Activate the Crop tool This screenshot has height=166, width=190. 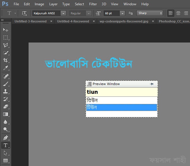[x=5, y=60]
